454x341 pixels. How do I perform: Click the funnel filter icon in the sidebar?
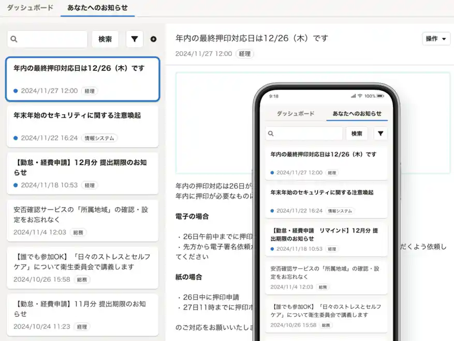(135, 38)
